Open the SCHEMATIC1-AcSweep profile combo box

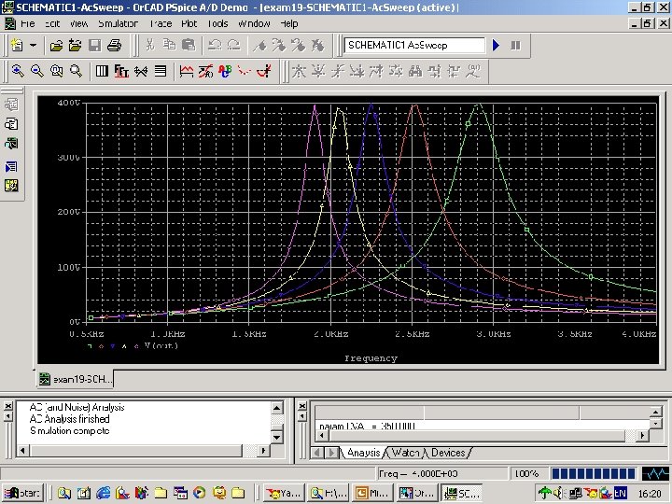tap(415, 45)
